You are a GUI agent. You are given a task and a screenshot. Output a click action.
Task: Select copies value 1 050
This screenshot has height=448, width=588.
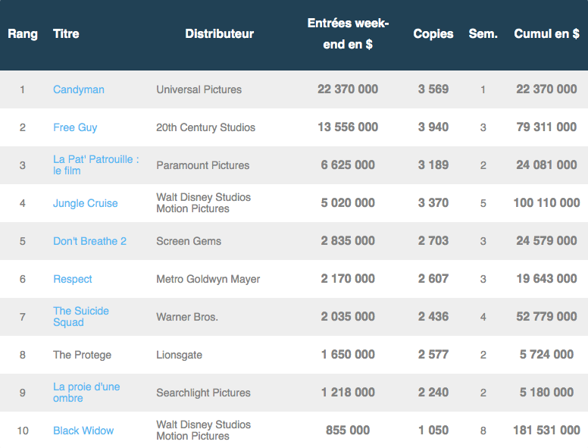(x=433, y=431)
